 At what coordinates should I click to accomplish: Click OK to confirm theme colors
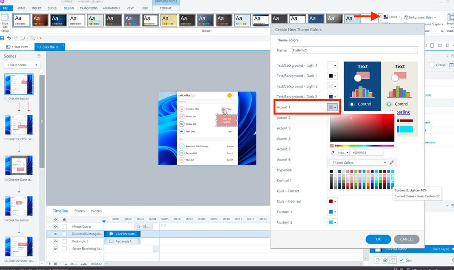coord(378,239)
